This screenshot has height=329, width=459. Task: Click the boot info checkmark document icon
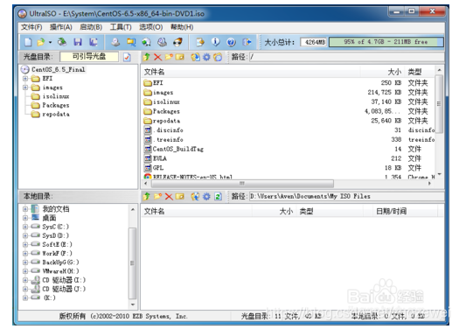coord(127,57)
